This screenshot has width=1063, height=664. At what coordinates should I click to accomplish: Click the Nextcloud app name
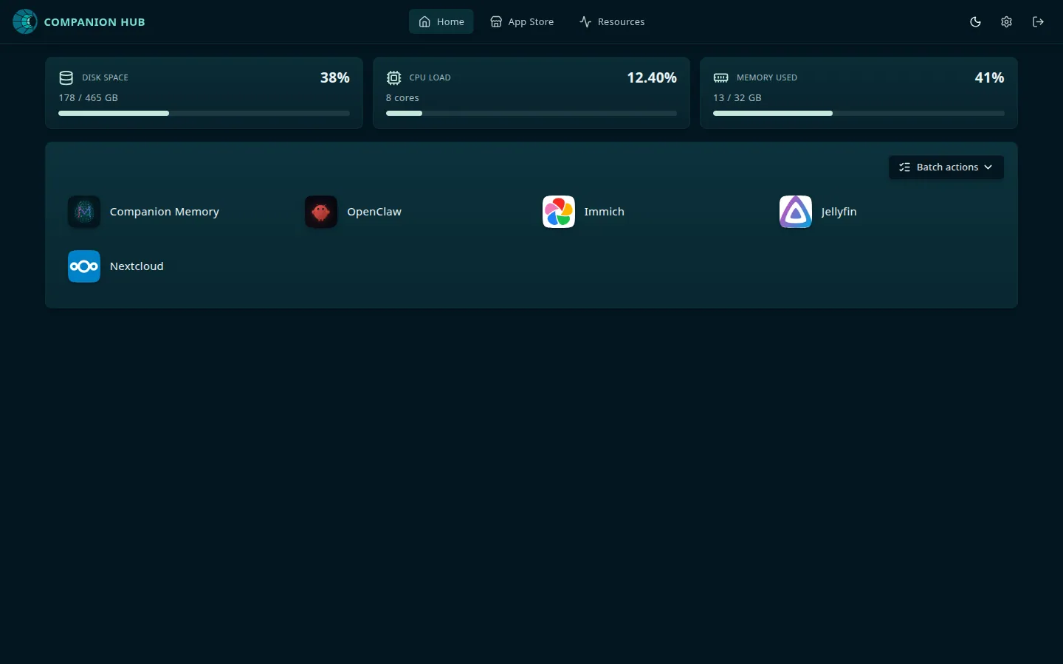[x=137, y=266]
